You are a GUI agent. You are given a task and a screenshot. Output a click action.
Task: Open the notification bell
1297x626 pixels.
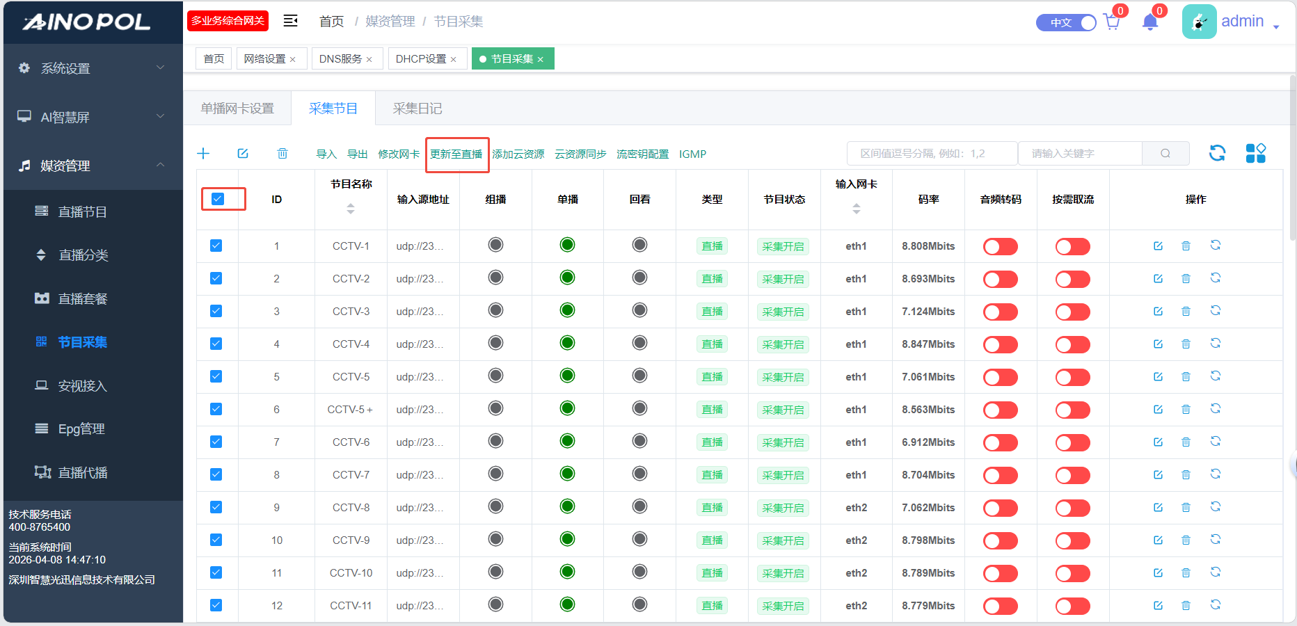coord(1149,22)
